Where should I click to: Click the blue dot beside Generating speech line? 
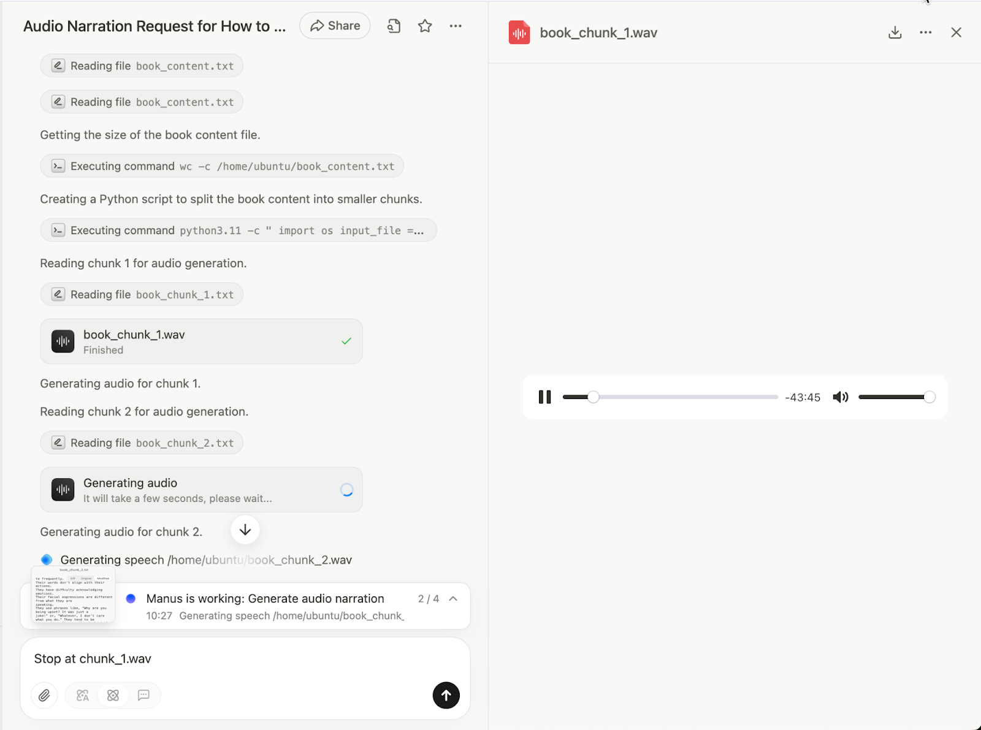(47, 560)
